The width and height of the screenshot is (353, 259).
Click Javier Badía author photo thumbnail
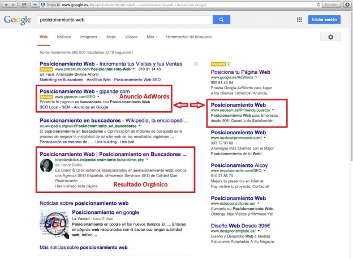pyautogui.click(x=46, y=165)
